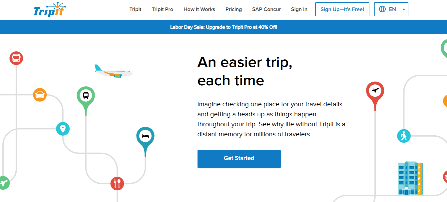Select the Pricing navigation item
Screen dimensions: 447x202
pyautogui.click(x=233, y=9)
